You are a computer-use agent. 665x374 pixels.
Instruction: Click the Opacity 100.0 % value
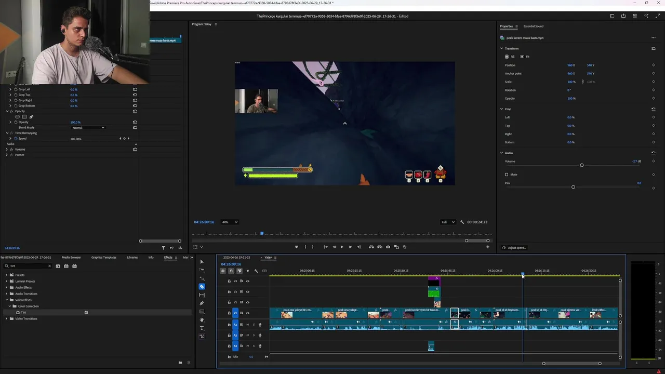[75, 122]
